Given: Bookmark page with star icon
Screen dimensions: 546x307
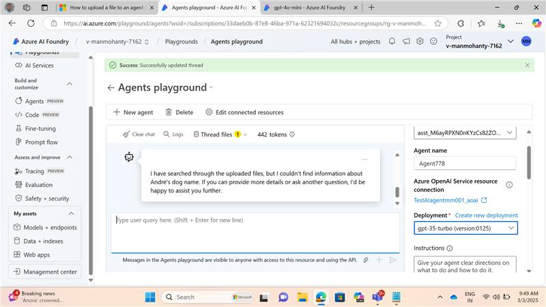Looking at the screenshot, I should coord(437,23).
